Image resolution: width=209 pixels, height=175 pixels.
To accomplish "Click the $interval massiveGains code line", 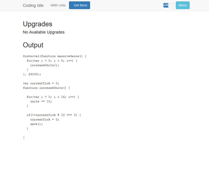I will pos(55,56).
